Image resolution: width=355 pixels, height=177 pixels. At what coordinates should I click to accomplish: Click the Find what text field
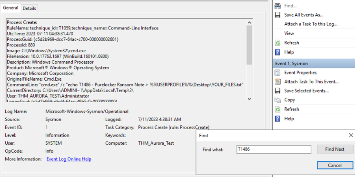pos(274,149)
